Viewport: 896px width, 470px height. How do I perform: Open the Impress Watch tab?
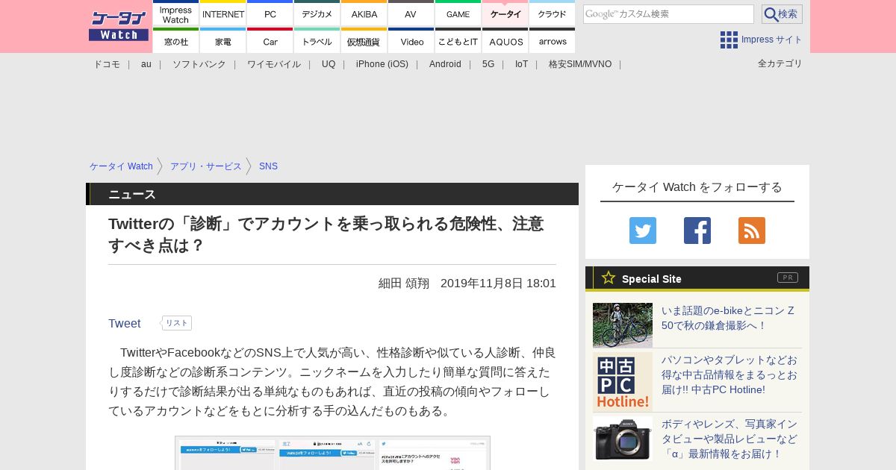coord(176,13)
